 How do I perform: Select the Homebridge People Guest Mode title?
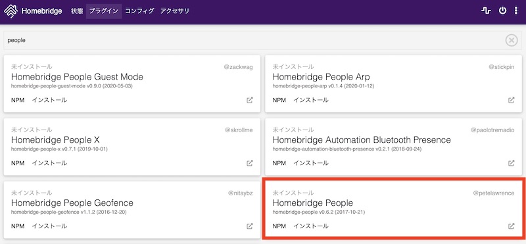[x=77, y=77]
